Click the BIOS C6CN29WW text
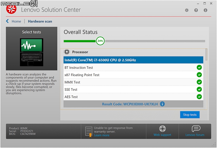The height and width of the screenshot is (148, 217). tap(22, 134)
